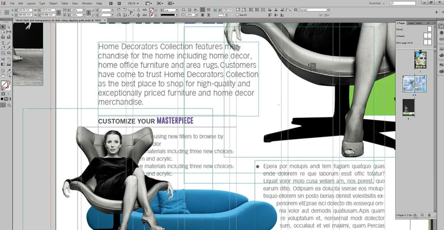The height and width of the screenshot is (230, 444).
Task: Select the 2-3 spread thumbnail
Action: 415,84
